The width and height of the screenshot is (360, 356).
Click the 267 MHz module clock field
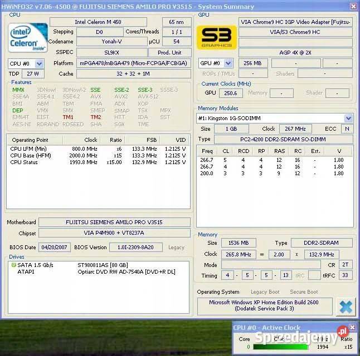point(295,129)
